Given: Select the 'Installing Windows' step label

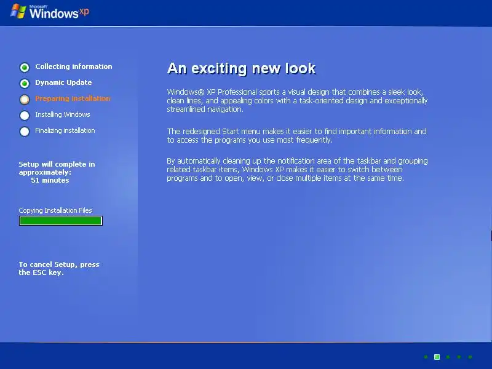Looking at the screenshot, I should click(x=63, y=114).
